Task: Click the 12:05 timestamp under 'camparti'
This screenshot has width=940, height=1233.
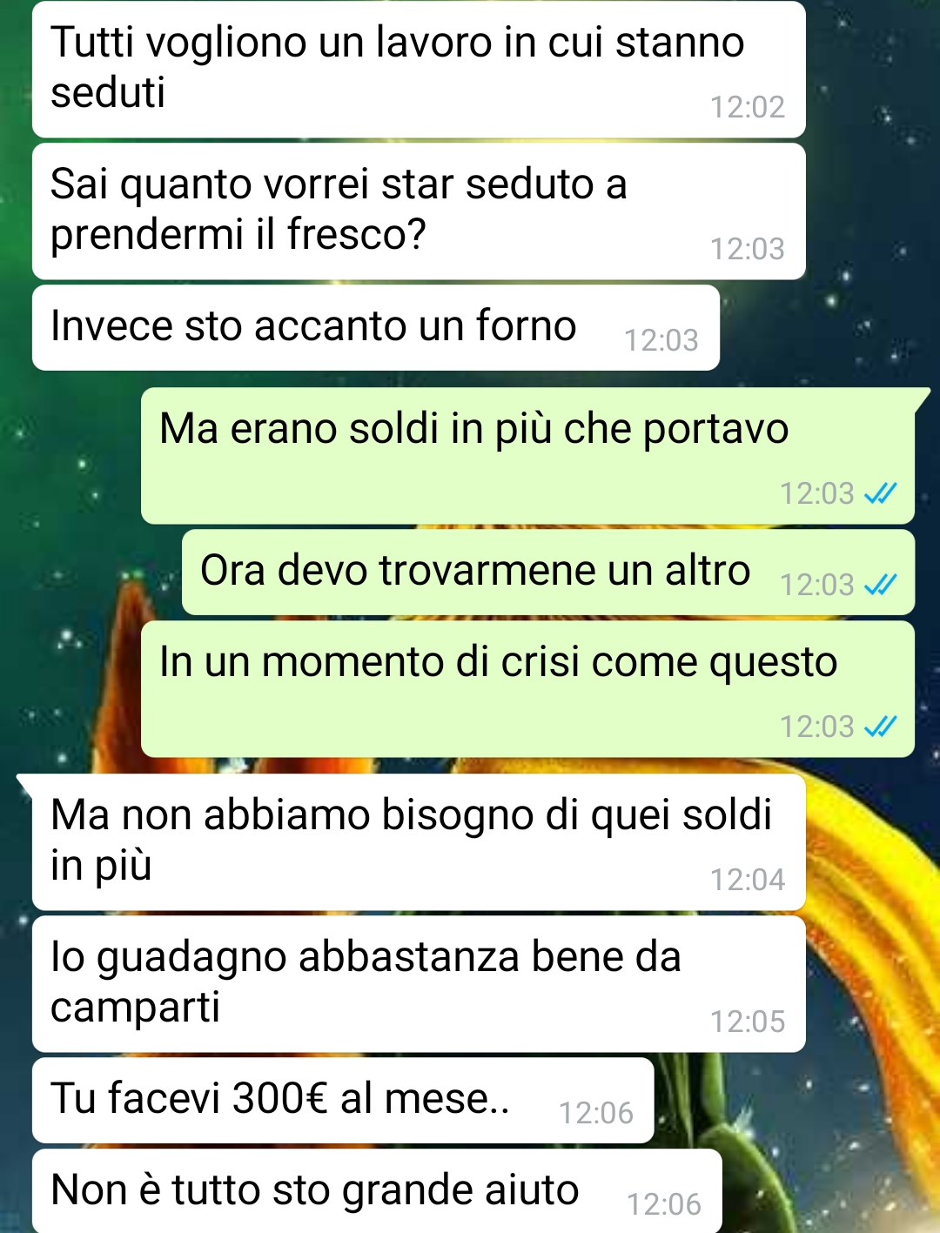Action: [x=748, y=1022]
